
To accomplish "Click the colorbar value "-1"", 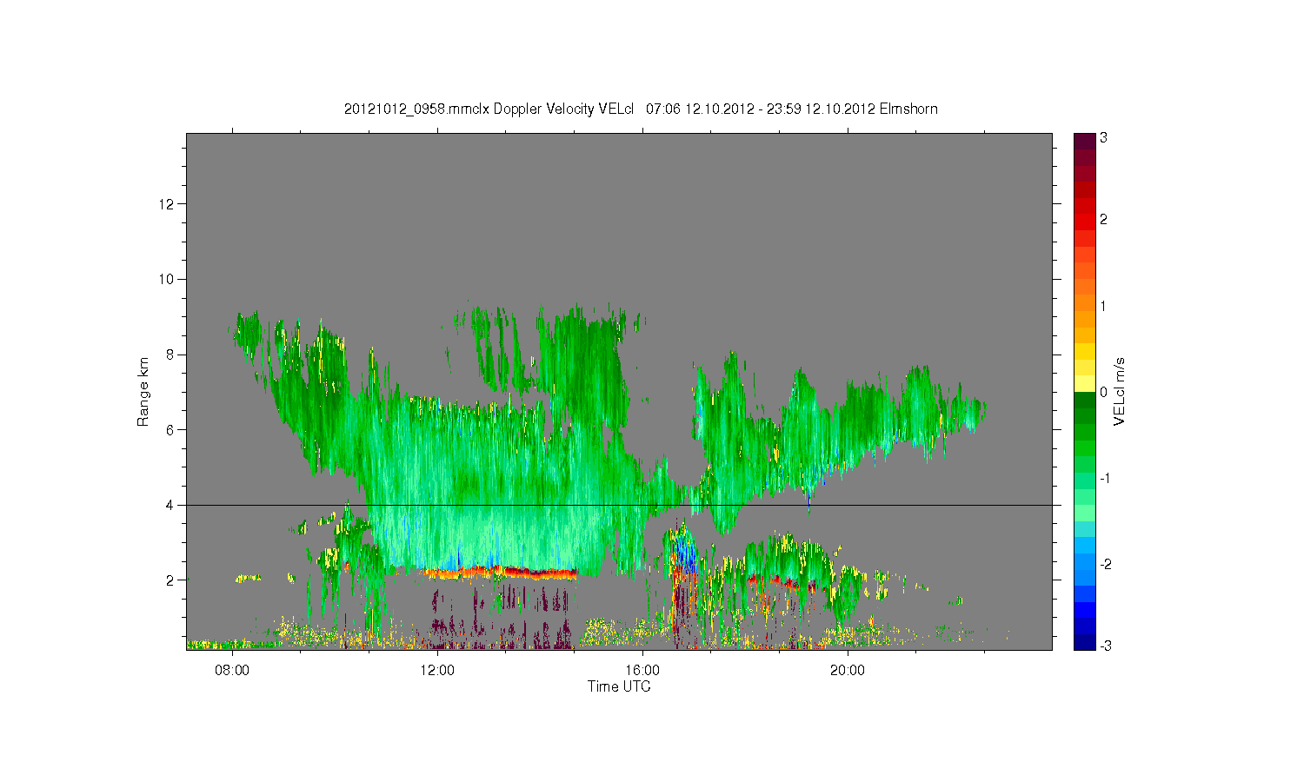I will tap(1105, 479).
